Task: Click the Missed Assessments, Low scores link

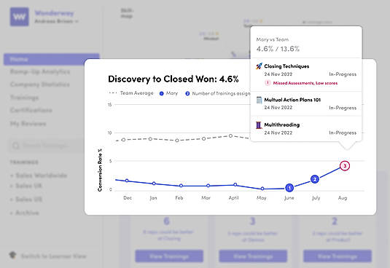Action: click(x=305, y=83)
